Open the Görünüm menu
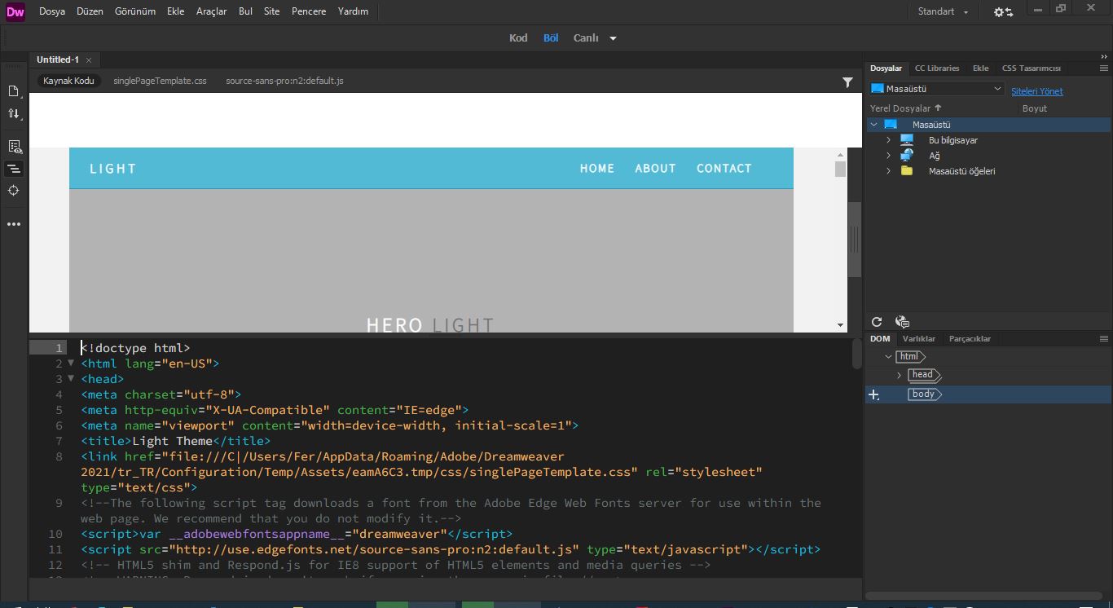 135,11
